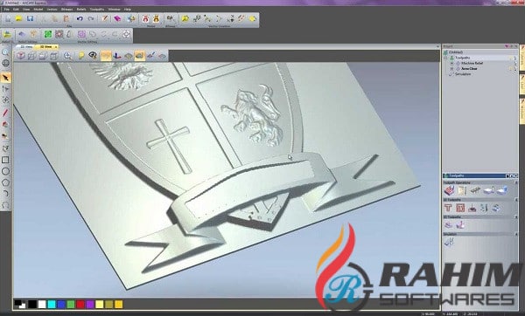Click the second teddy bear icon with yellow highlight
The height and width of the screenshot is (316, 525).
click(156, 18)
